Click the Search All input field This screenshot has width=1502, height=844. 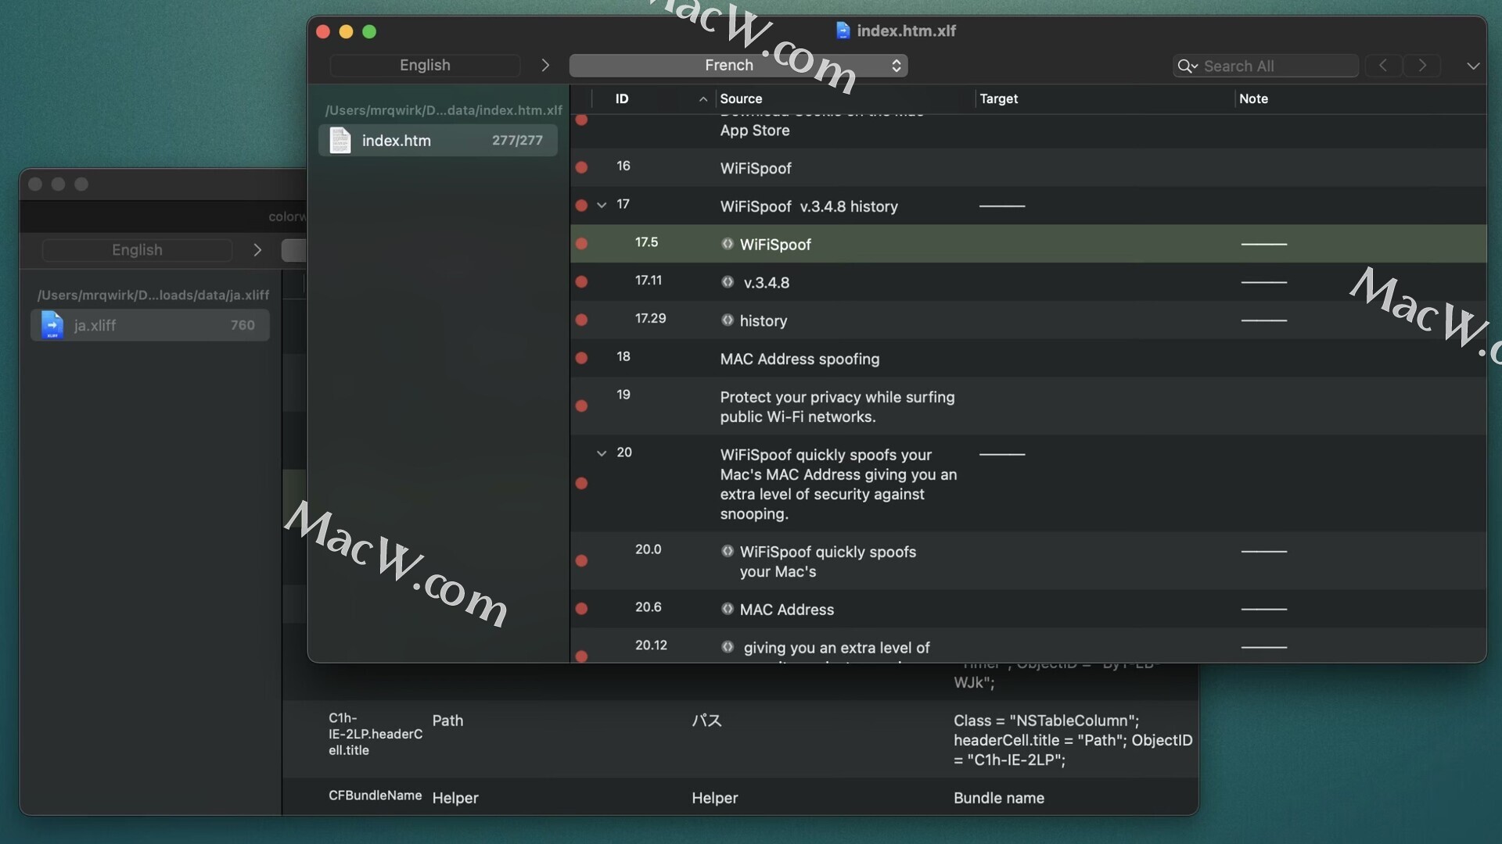(1265, 66)
